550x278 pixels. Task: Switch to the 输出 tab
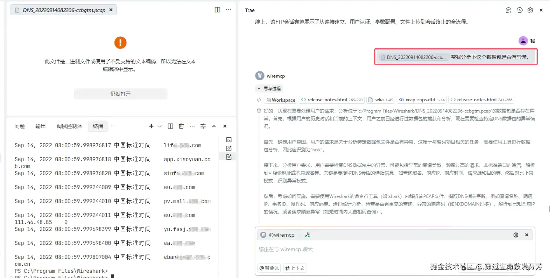pos(40,126)
